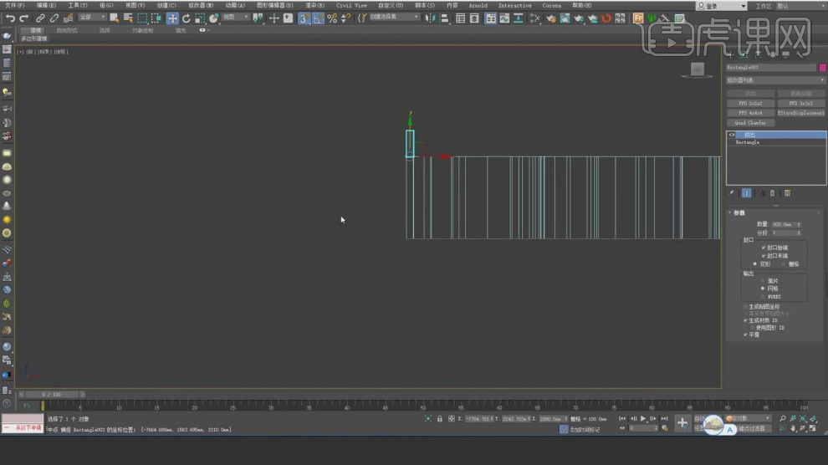Toggle the 3D Snaps icon
The image size is (828, 465).
[x=304, y=18]
